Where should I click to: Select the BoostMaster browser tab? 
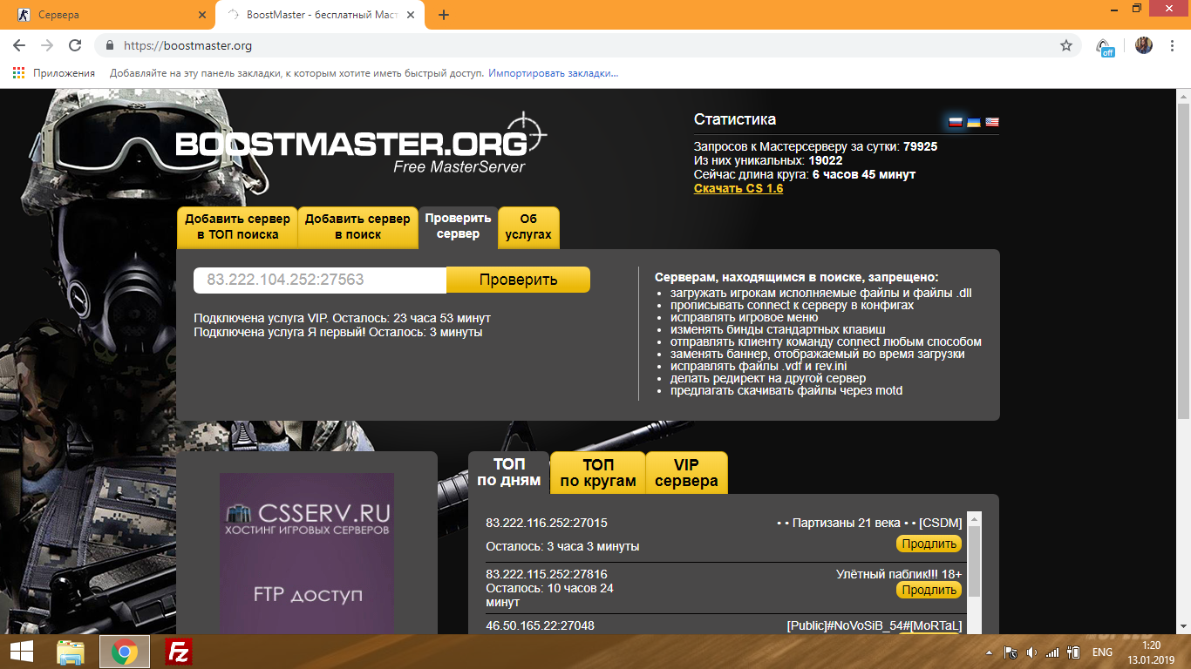point(322,15)
